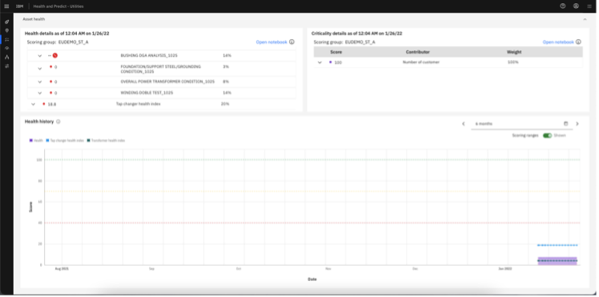Toggle Tap changer health index legend
Image resolution: width=599 pixels, height=297 pixels.
[x=65, y=141]
